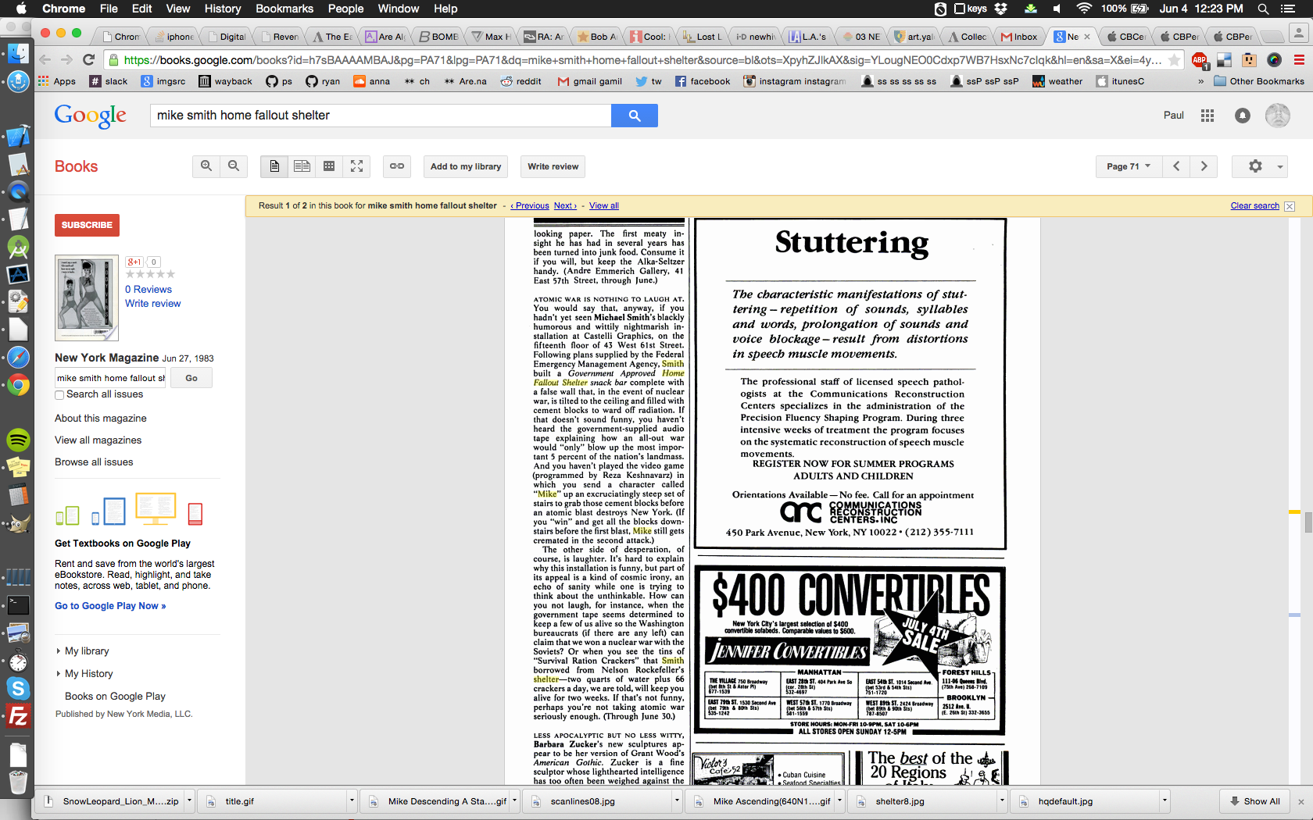Click the g+1 button
This screenshot has width=1313, height=820.
[135, 262]
